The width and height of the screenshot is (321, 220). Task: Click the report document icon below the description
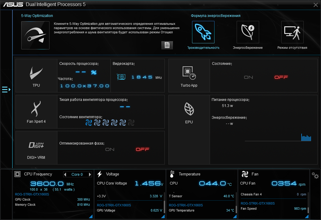click(167, 45)
